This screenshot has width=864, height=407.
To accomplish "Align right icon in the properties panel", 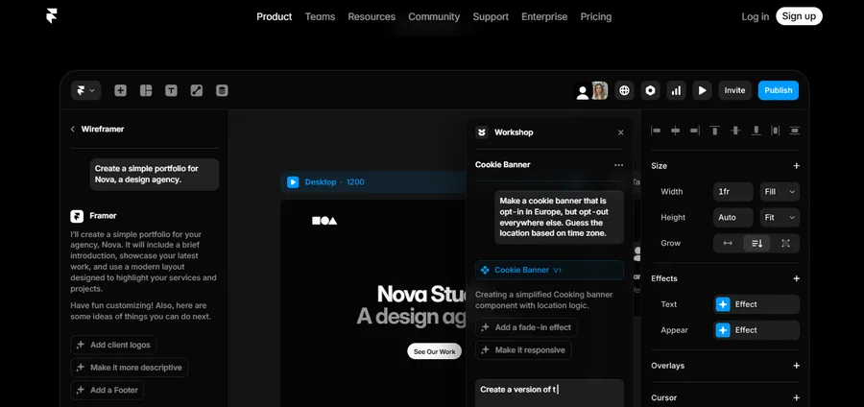I will pyautogui.click(x=695, y=131).
